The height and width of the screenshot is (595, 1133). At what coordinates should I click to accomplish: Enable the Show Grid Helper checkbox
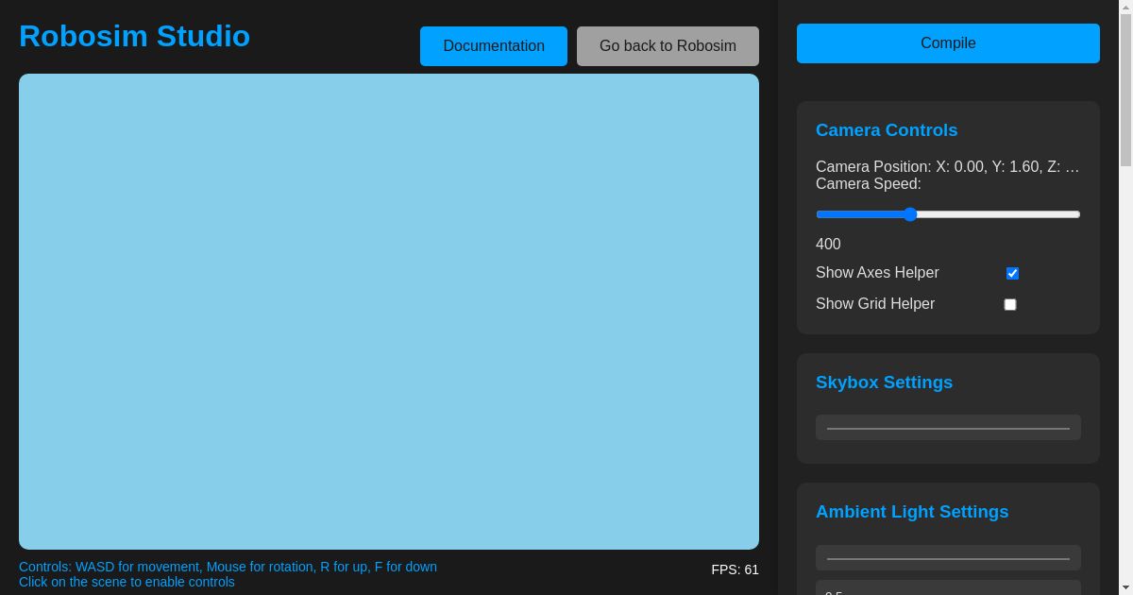point(1010,304)
